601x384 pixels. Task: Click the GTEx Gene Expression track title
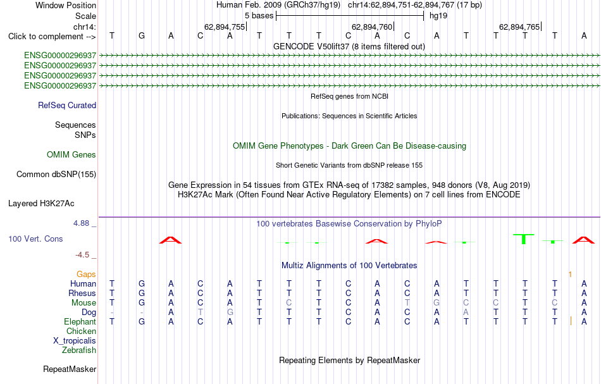[349, 185]
